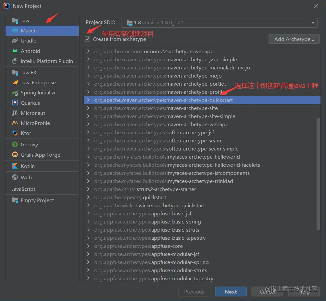326x301 pixels.
Task: Click the Next button
Action: [x=231, y=292]
